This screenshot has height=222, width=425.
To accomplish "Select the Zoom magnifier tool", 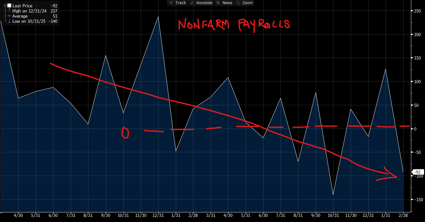I will (244, 3).
